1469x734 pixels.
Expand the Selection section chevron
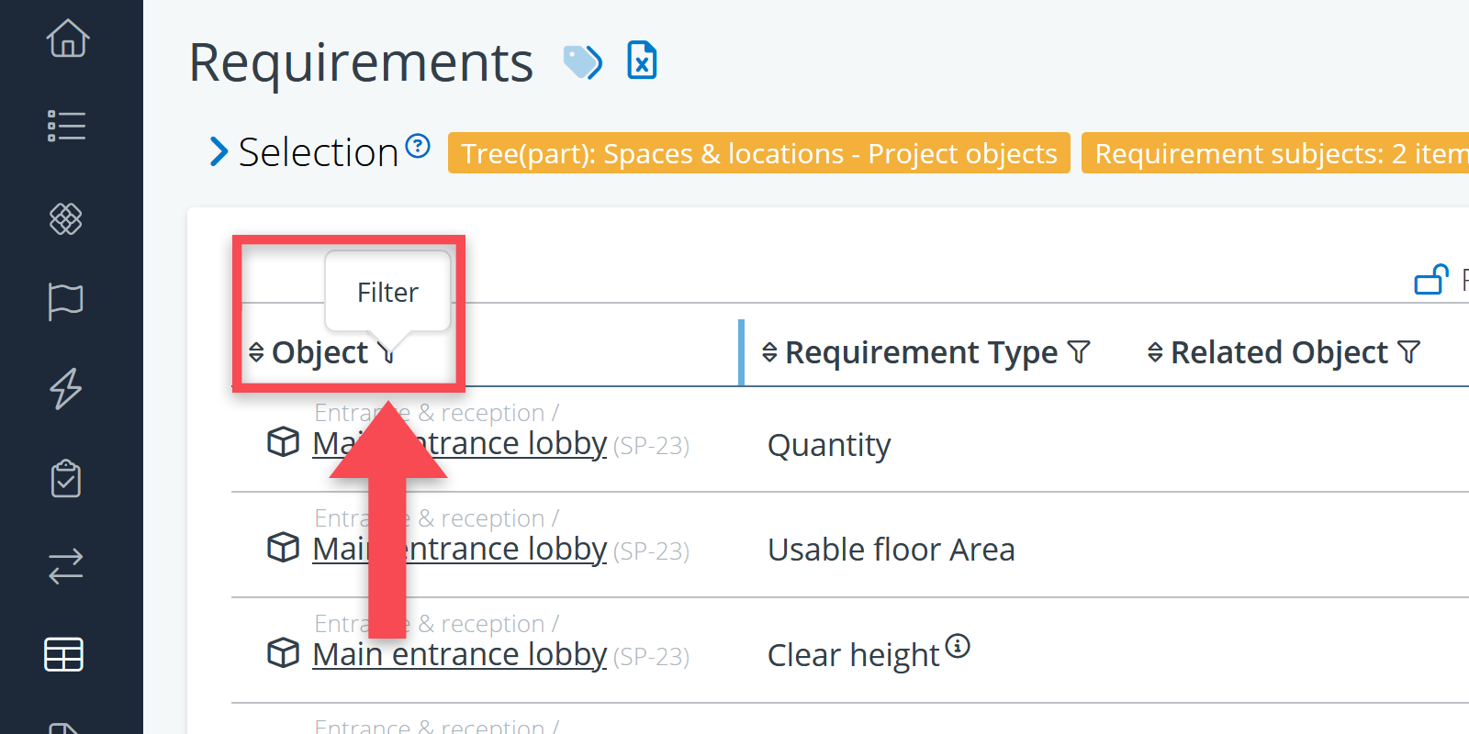[x=219, y=151]
